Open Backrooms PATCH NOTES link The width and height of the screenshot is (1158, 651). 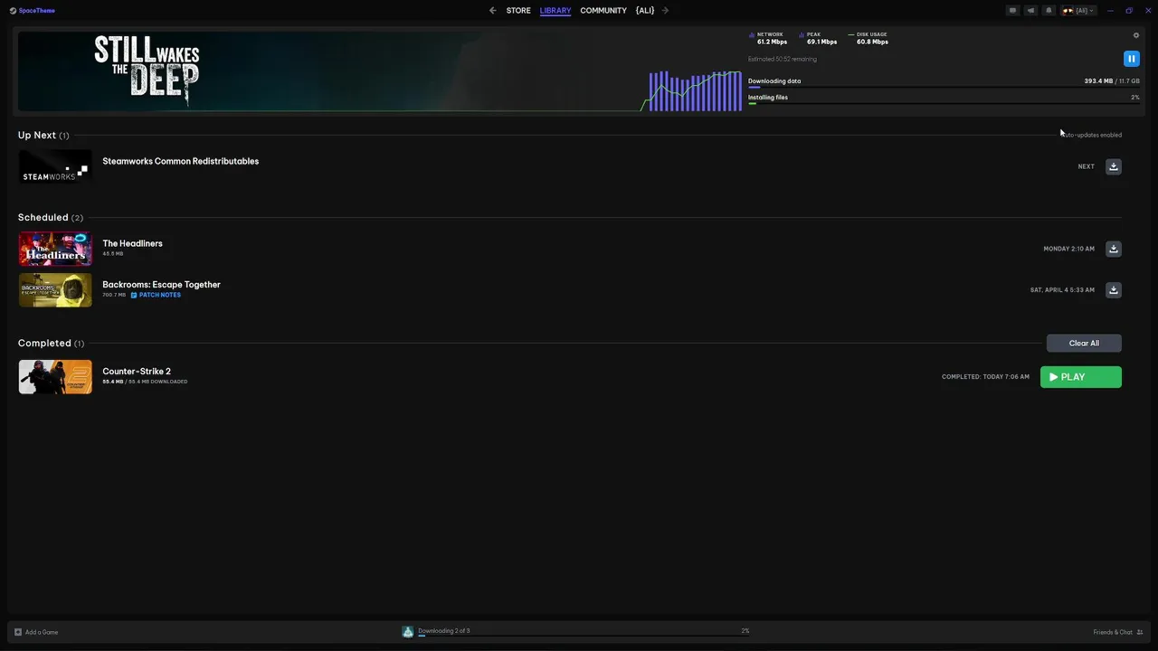(x=160, y=295)
